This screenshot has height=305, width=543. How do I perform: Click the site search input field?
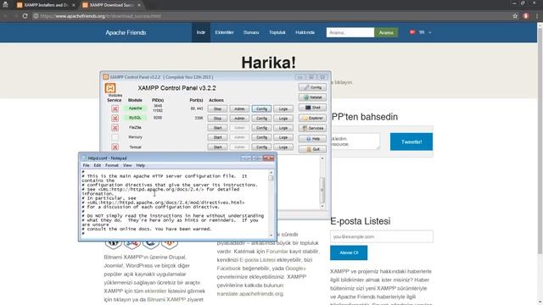pos(350,32)
